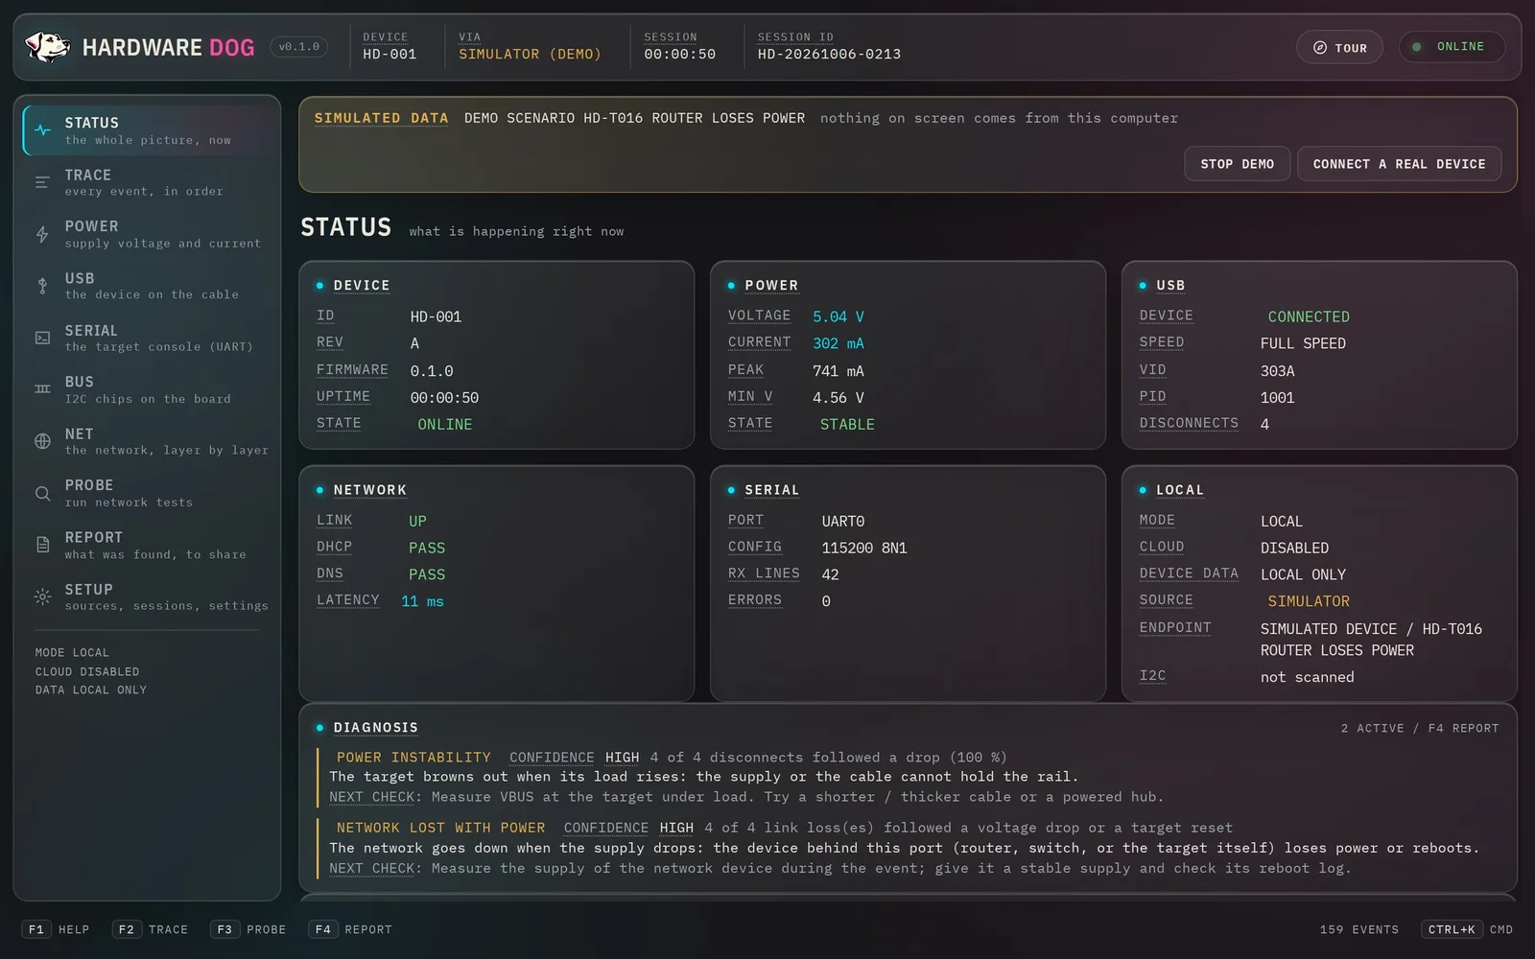Viewport: 1535px width, 959px height.
Task: Click Connect a Real Device
Action: [1399, 164]
